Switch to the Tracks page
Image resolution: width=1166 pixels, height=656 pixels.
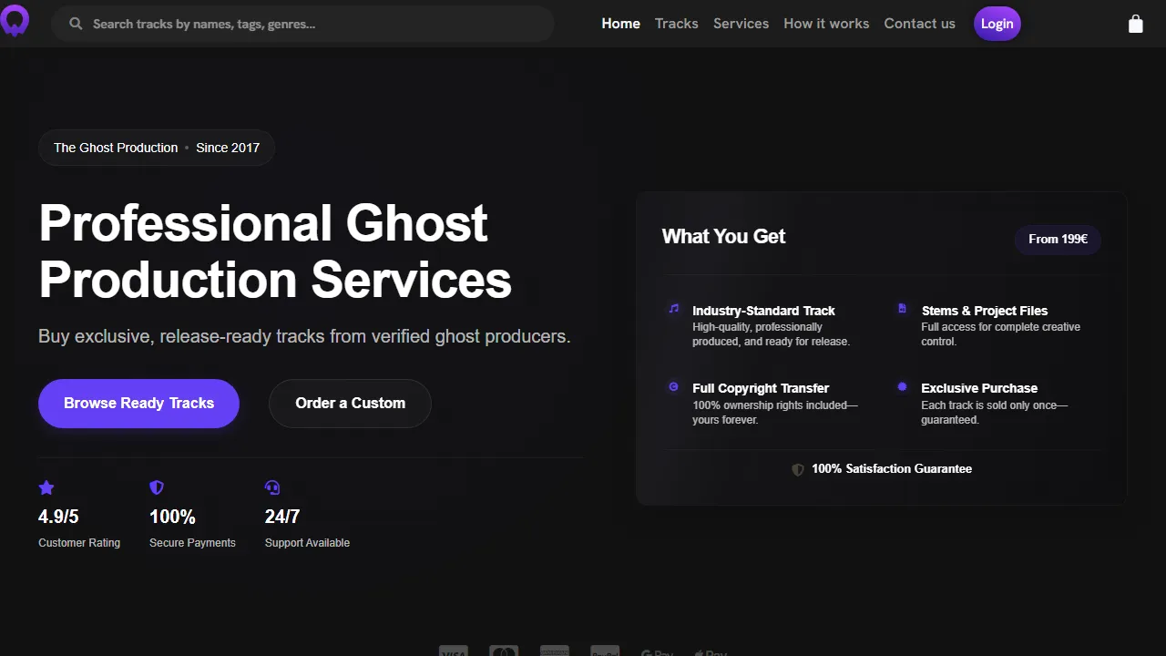click(676, 23)
